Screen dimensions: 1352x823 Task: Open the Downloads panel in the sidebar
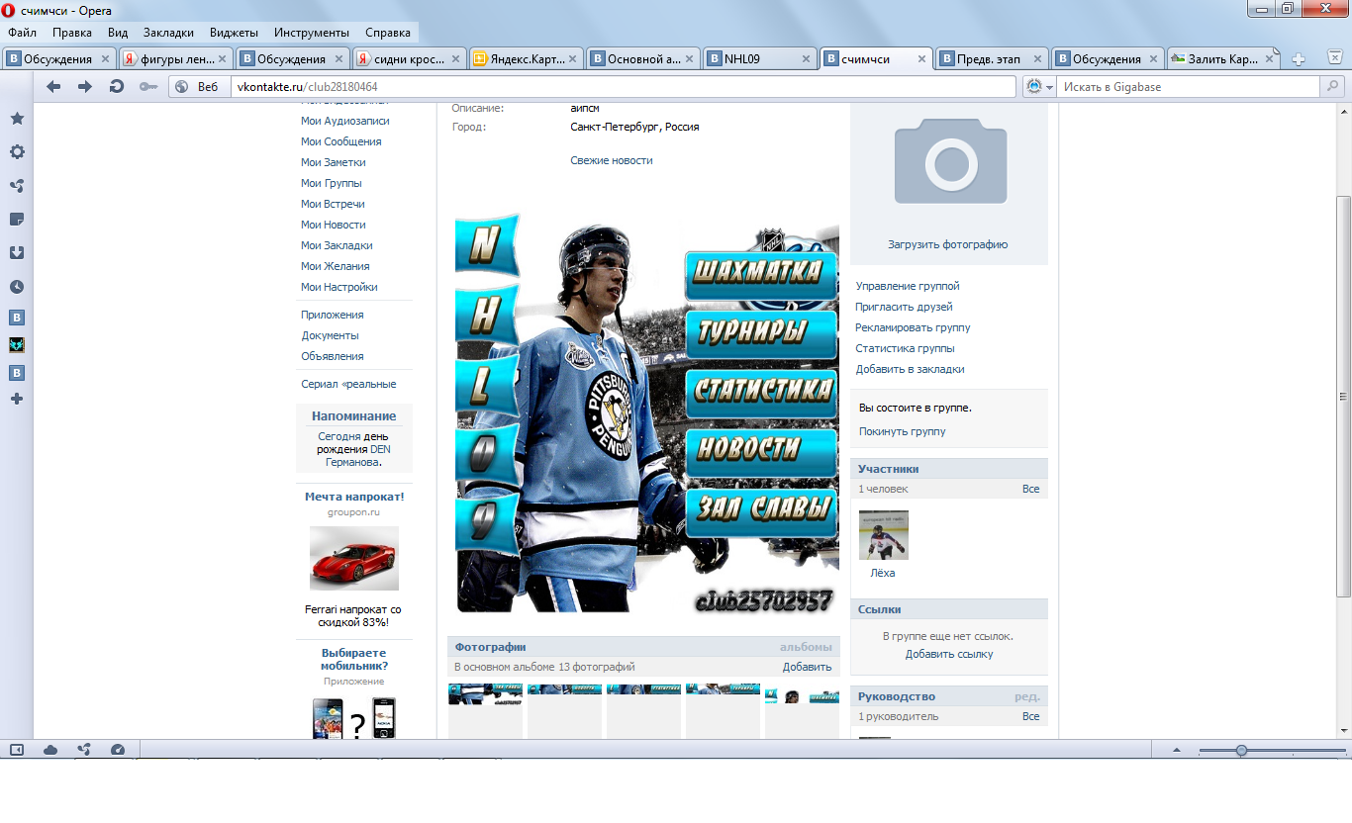pyautogui.click(x=17, y=253)
